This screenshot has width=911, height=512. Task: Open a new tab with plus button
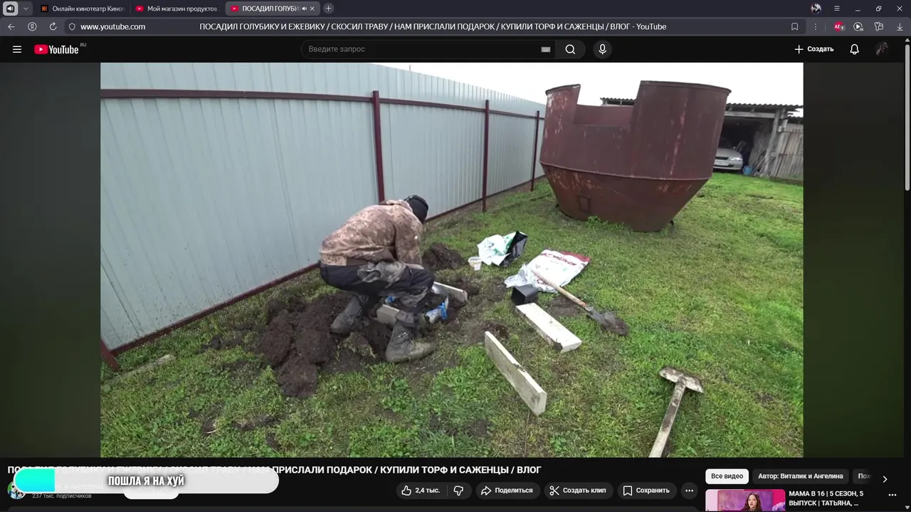(328, 9)
